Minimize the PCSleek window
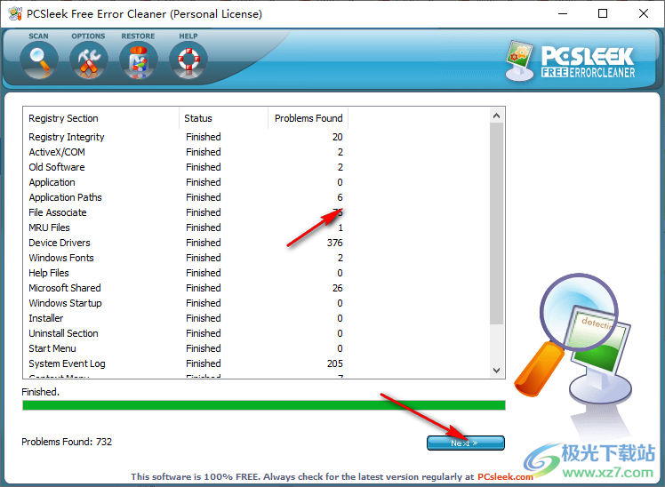 tap(563, 13)
